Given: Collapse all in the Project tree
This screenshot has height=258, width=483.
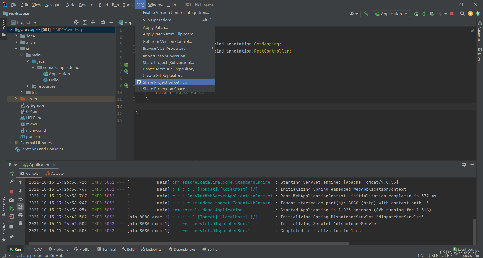Looking at the screenshot, I should 93,22.
